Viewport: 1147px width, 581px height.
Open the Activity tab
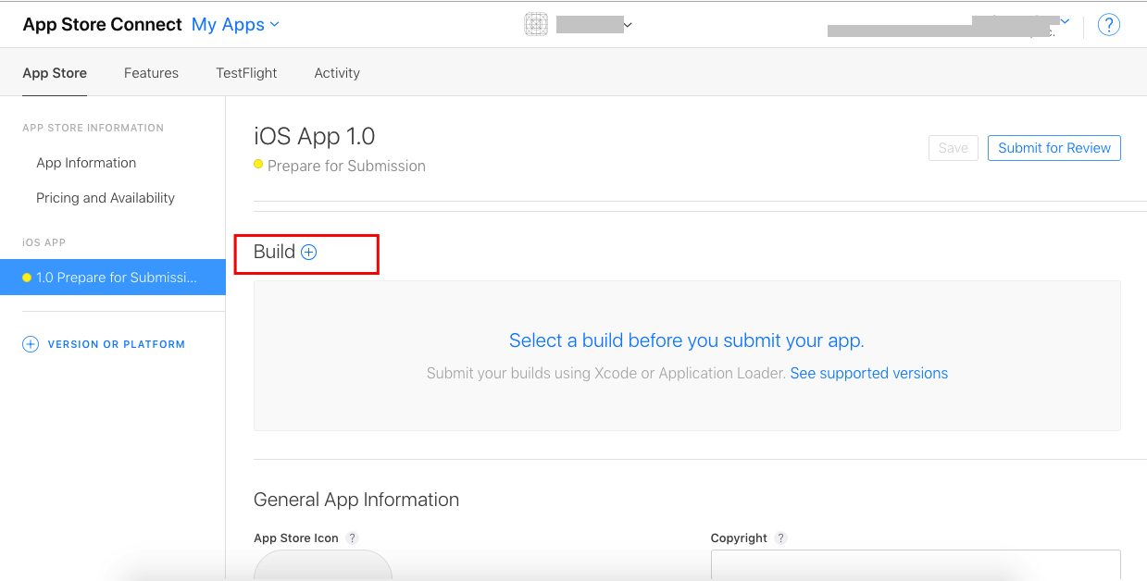pos(337,73)
